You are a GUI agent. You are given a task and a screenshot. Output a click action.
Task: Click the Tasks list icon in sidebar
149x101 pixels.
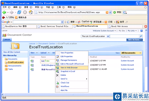coord(6,69)
